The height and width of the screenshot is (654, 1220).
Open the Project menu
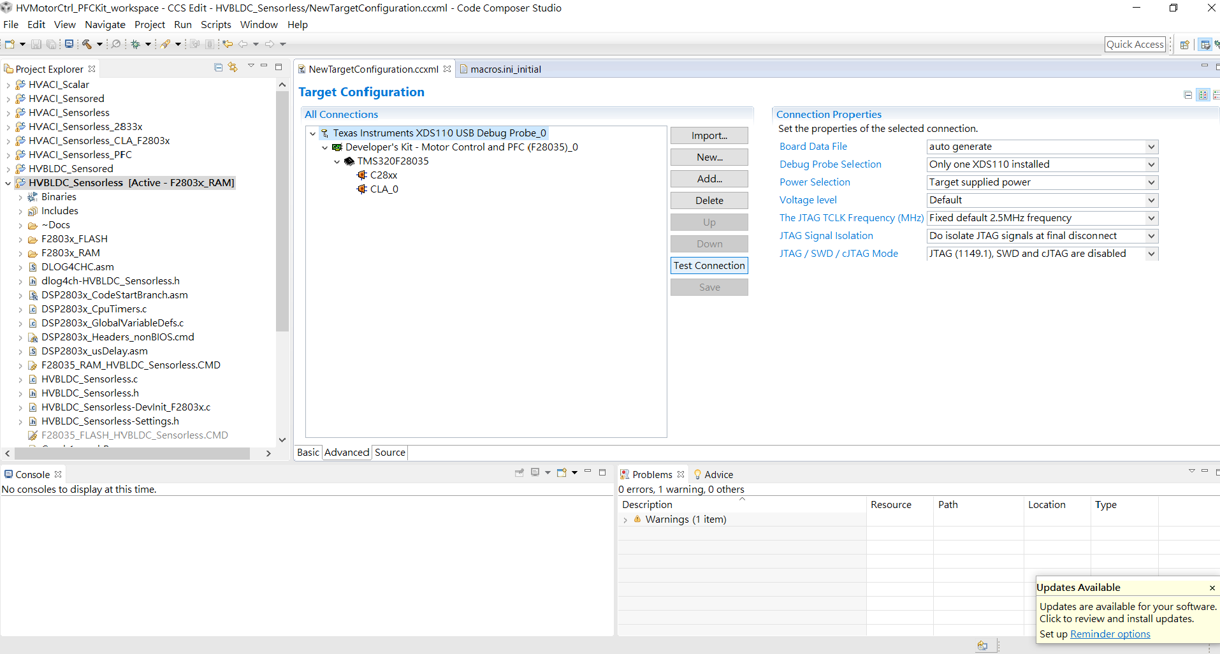pos(150,24)
